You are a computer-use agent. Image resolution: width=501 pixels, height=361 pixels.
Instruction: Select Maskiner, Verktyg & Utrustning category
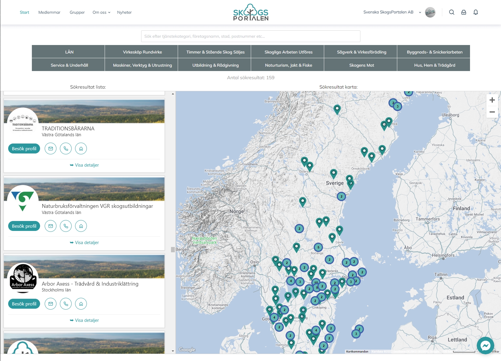(x=141, y=65)
